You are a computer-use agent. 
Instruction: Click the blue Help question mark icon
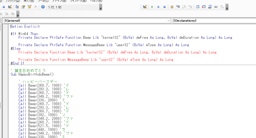pos(43,7)
